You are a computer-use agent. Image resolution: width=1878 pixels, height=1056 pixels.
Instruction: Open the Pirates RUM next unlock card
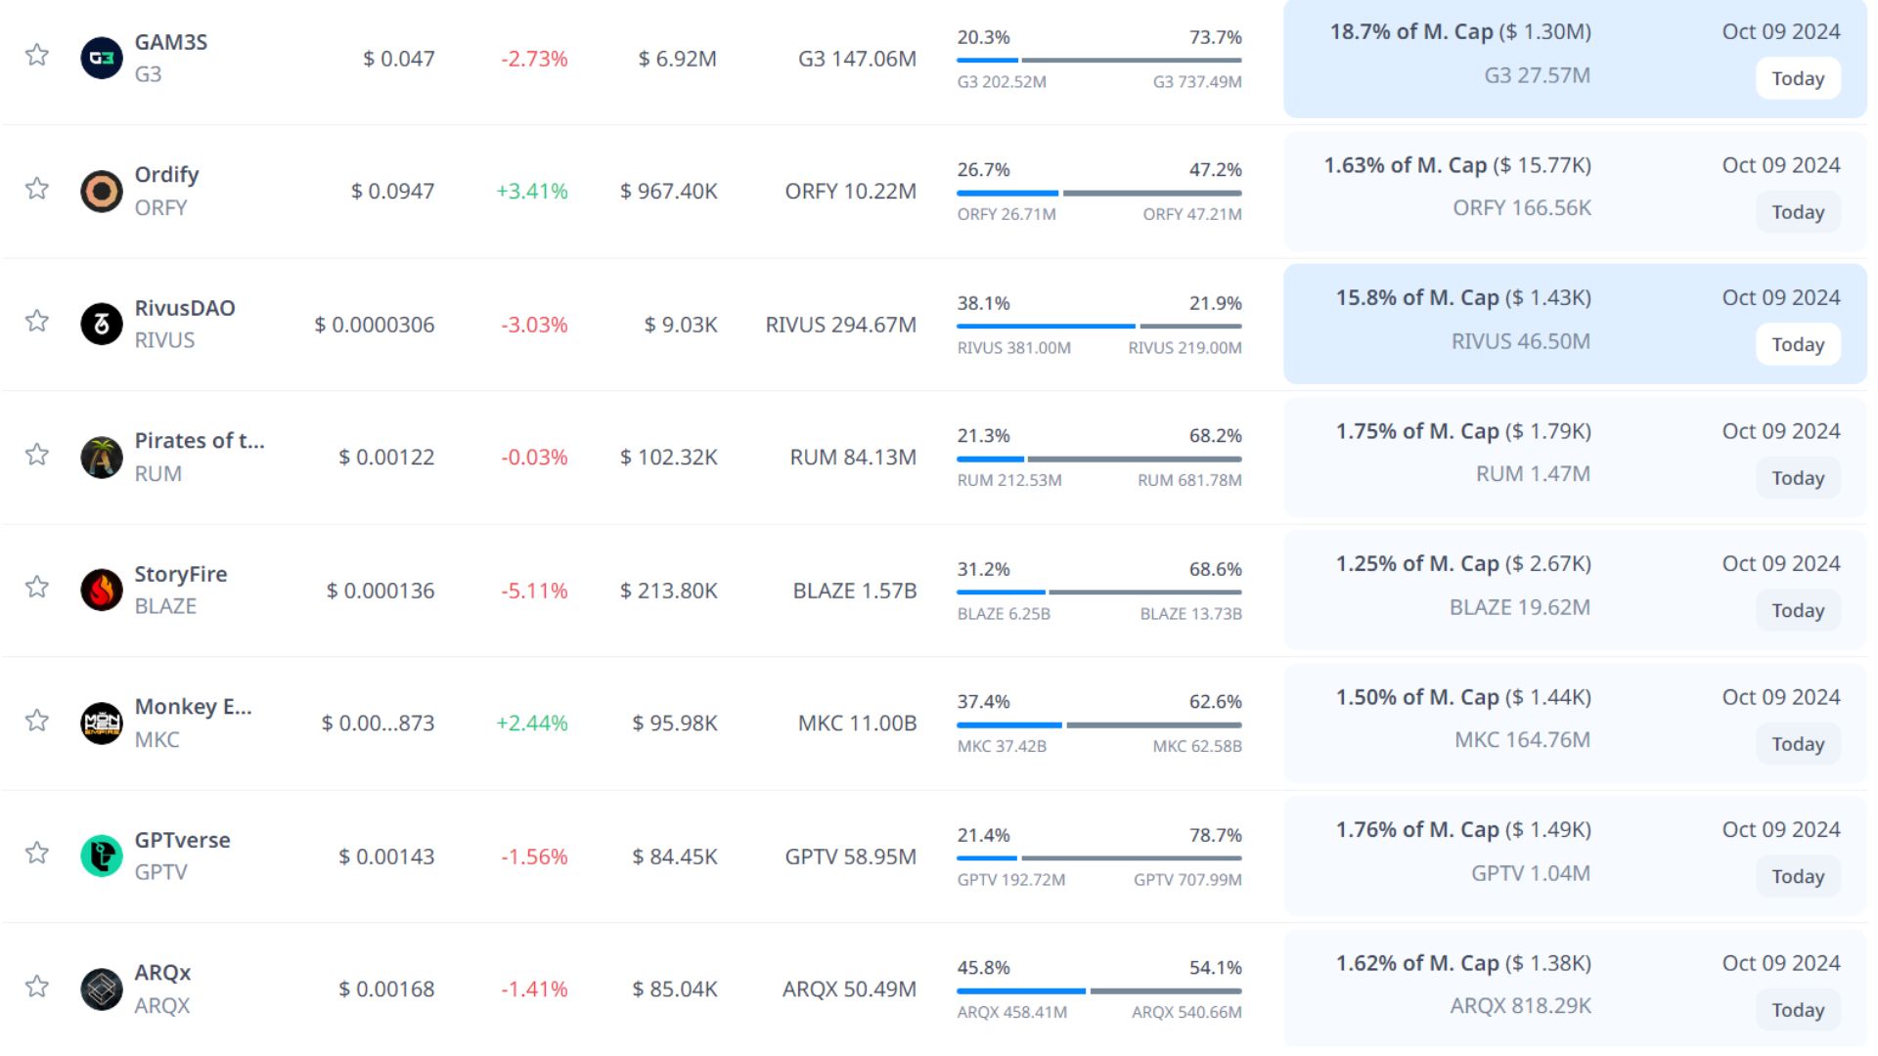coord(1574,457)
